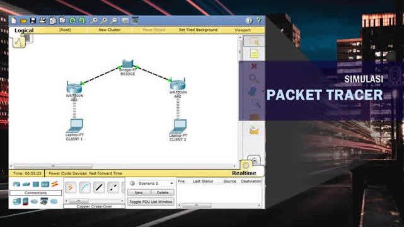Choose the Hubs device category
Screen dimensions: 404x227
click(36, 184)
